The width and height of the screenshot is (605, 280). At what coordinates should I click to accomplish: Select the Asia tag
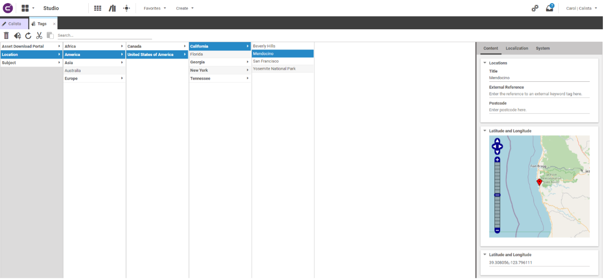click(94, 63)
